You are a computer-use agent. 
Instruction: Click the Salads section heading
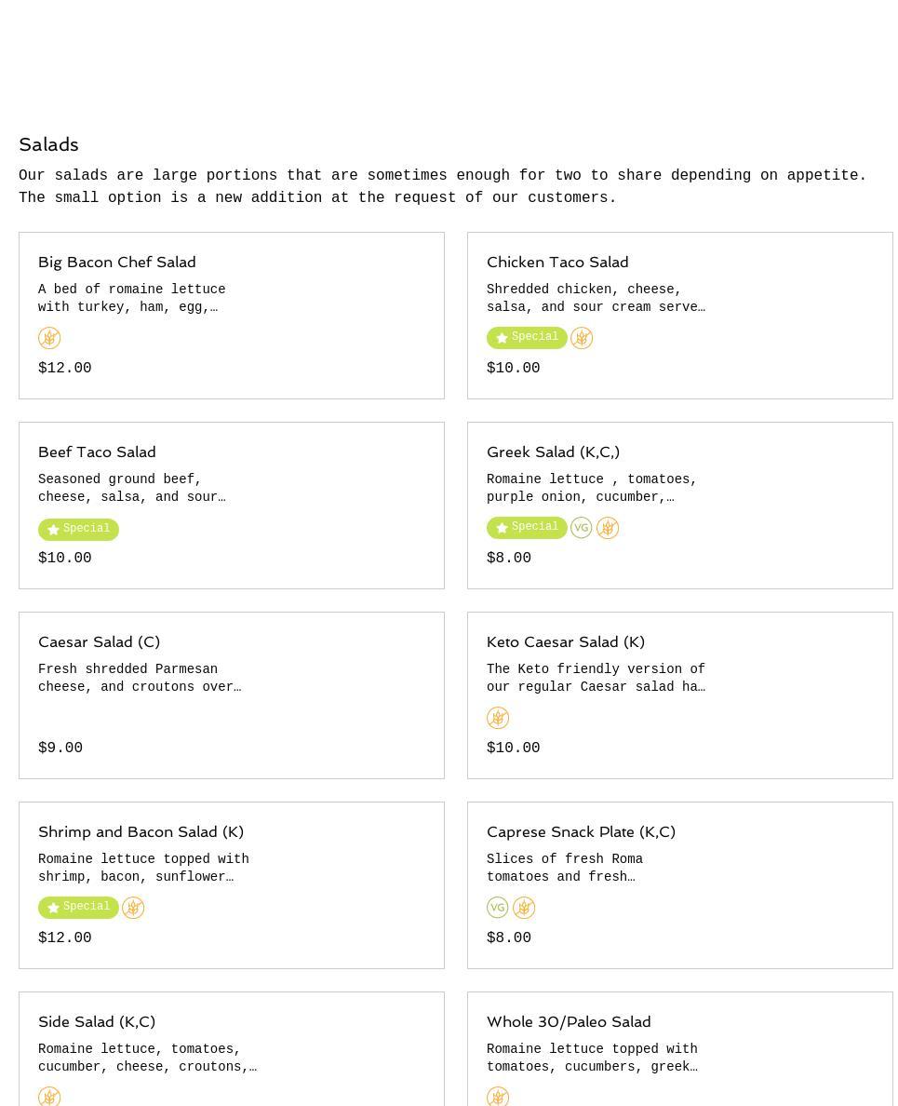pos(48,144)
